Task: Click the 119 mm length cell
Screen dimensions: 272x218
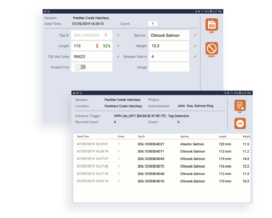Action: (x=225, y=159)
